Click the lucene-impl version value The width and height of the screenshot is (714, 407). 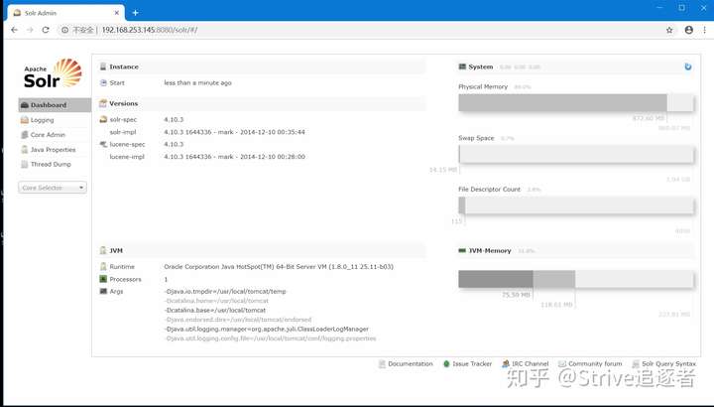pos(234,157)
